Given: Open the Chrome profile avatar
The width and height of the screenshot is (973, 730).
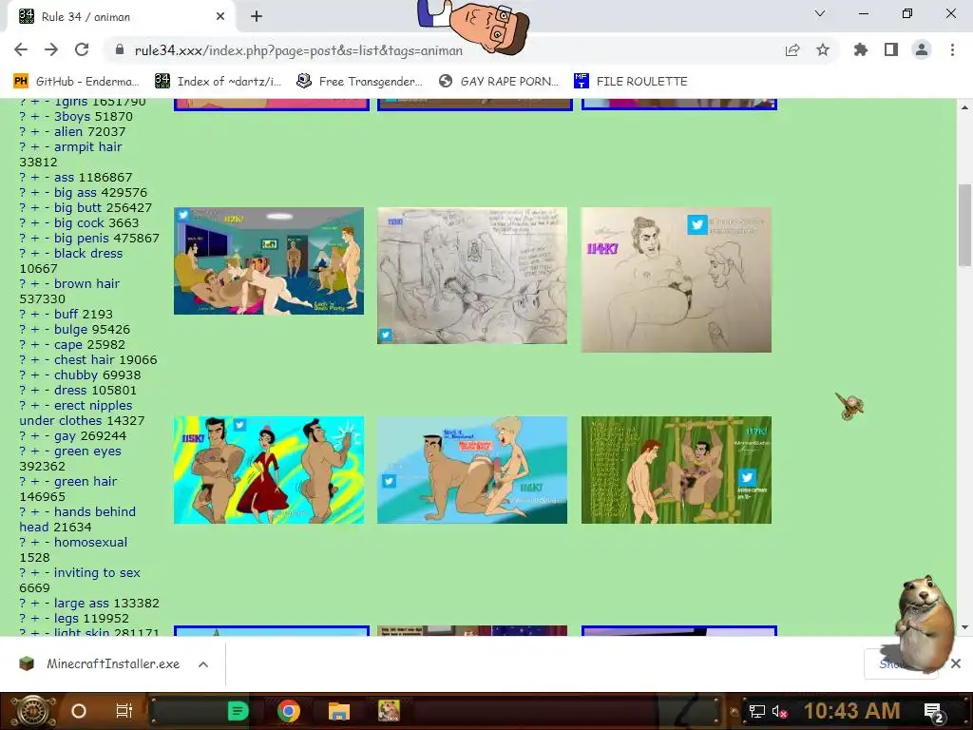Looking at the screenshot, I should click(x=922, y=50).
